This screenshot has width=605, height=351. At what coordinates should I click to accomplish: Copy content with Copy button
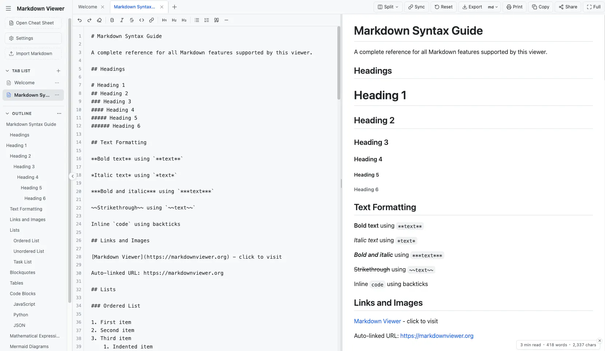tap(540, 7)
